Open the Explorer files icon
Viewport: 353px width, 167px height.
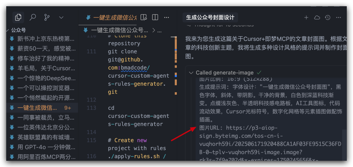pyautogui.click(x=18, y=17)
